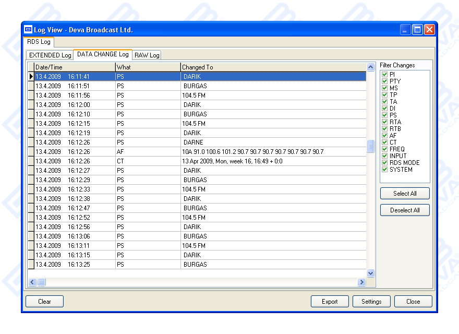
Task: Click the vertical scrollbar up arrow
Action: click(371, 67)
